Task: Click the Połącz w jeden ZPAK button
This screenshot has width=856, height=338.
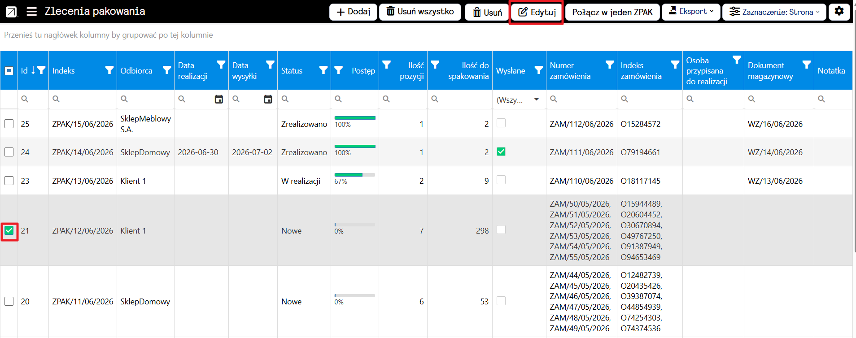Action: coord(612,12)
